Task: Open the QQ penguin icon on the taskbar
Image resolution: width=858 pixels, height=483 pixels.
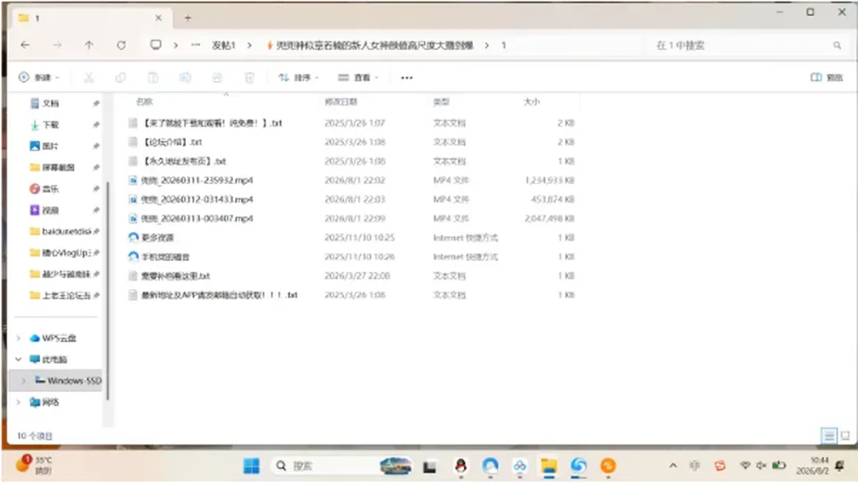Action: (461, 466)
